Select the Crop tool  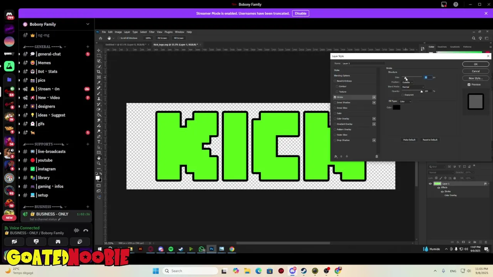point(99,72)
